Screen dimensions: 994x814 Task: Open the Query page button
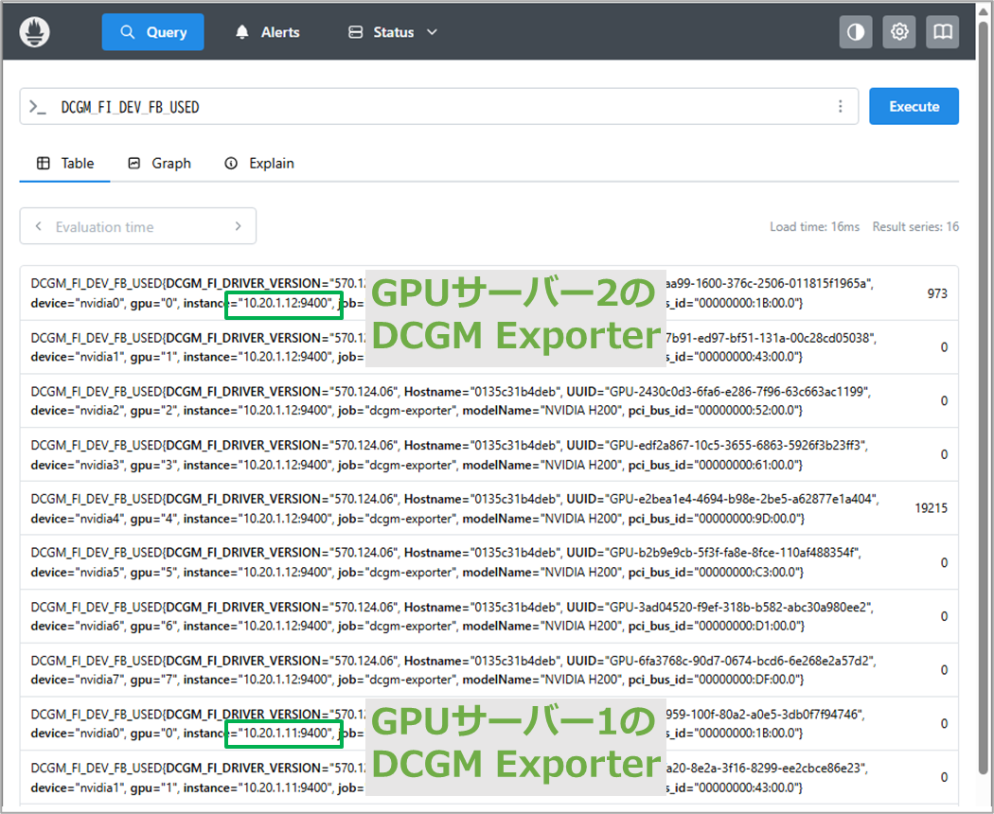[152, 32]
